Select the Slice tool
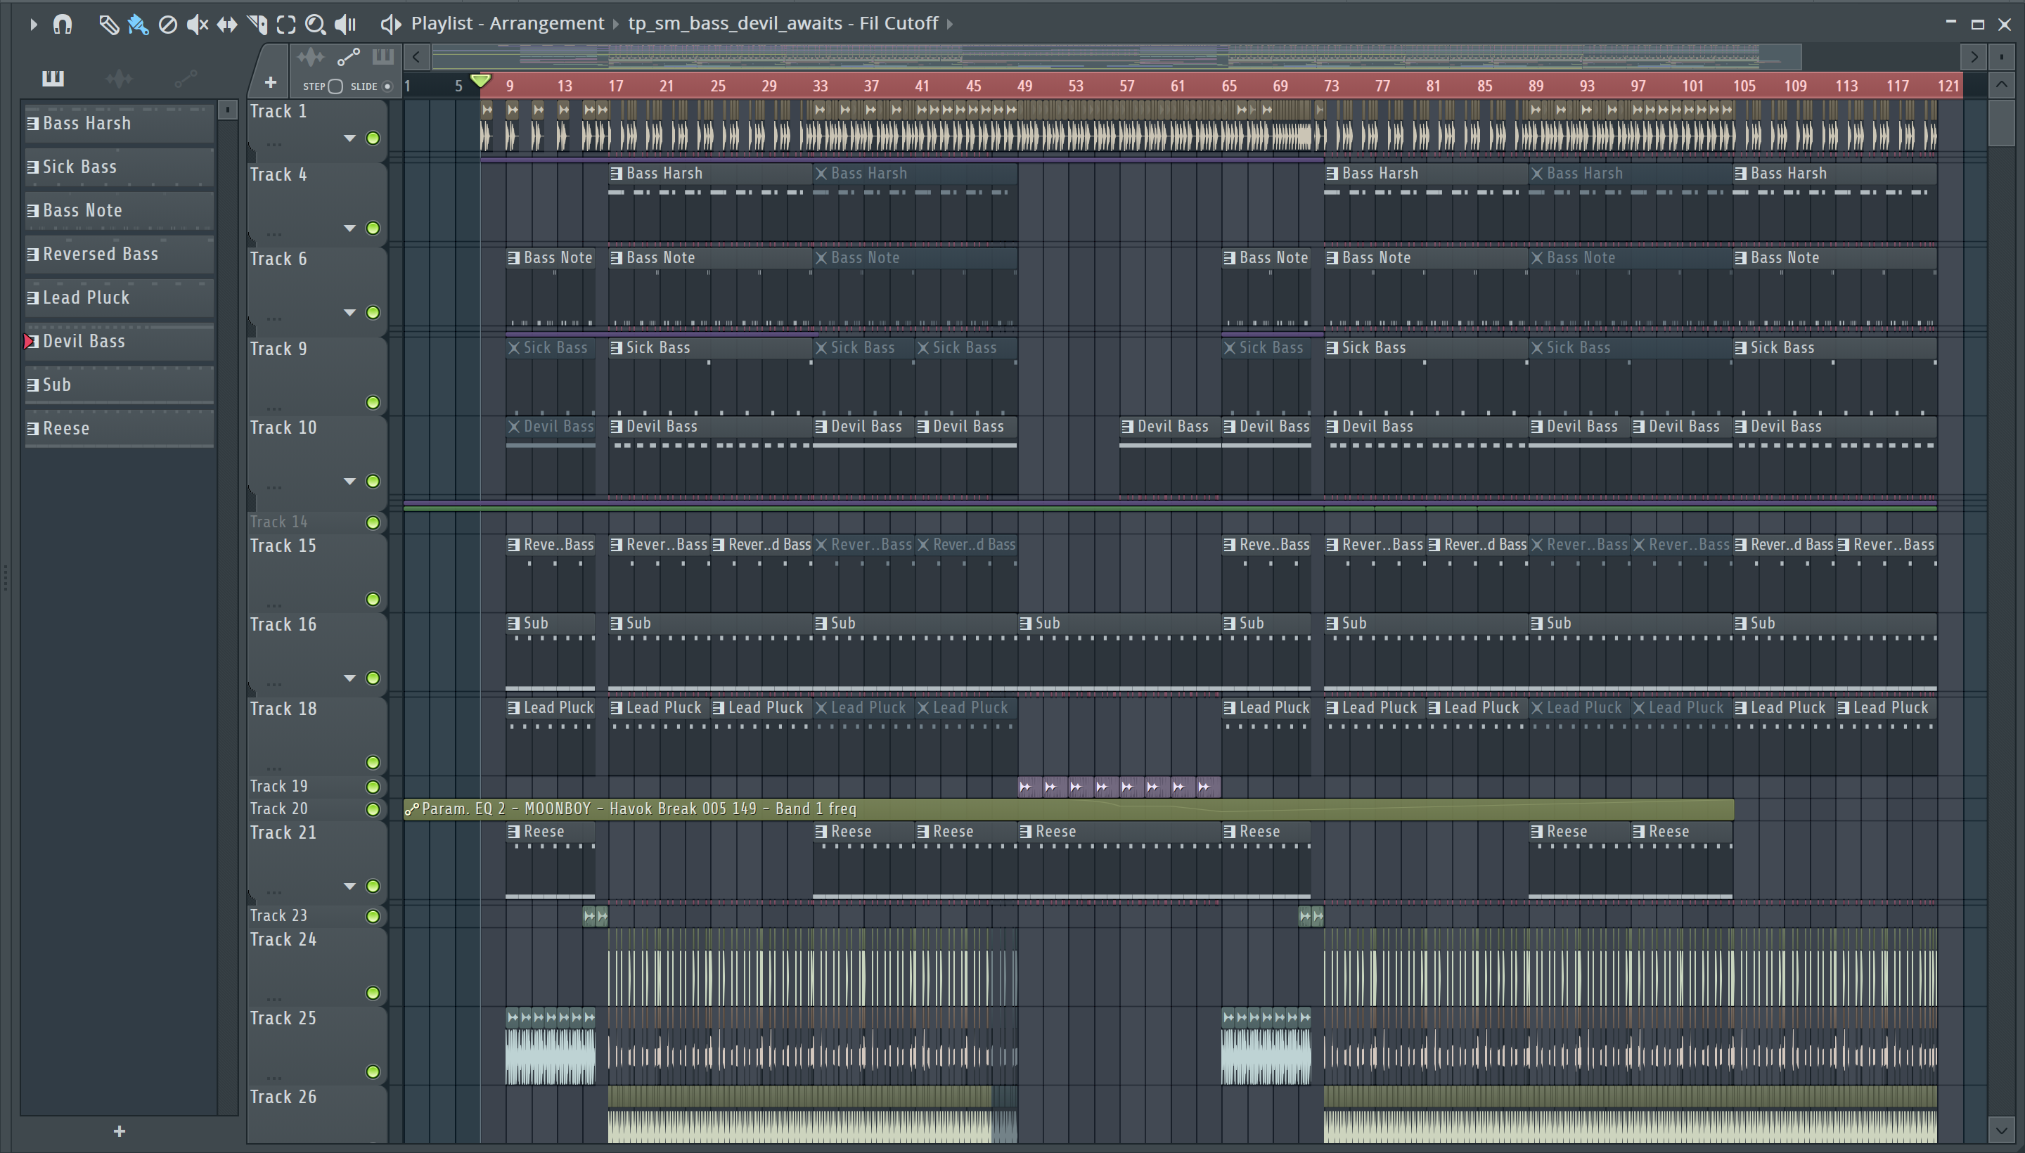2025x1153 pixels. click(x=257, y=25)
